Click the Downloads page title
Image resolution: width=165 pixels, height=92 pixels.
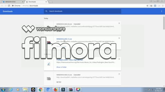pos(8,11)
